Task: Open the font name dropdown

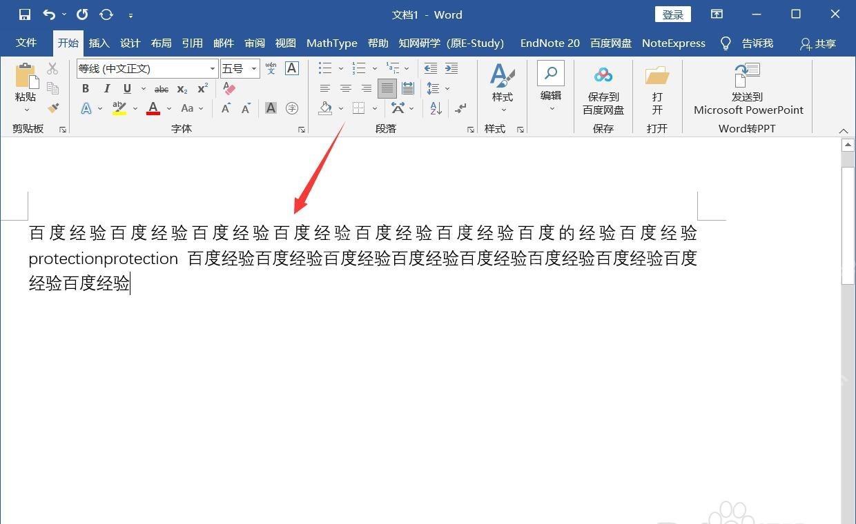Action: (x=213, y=69)
